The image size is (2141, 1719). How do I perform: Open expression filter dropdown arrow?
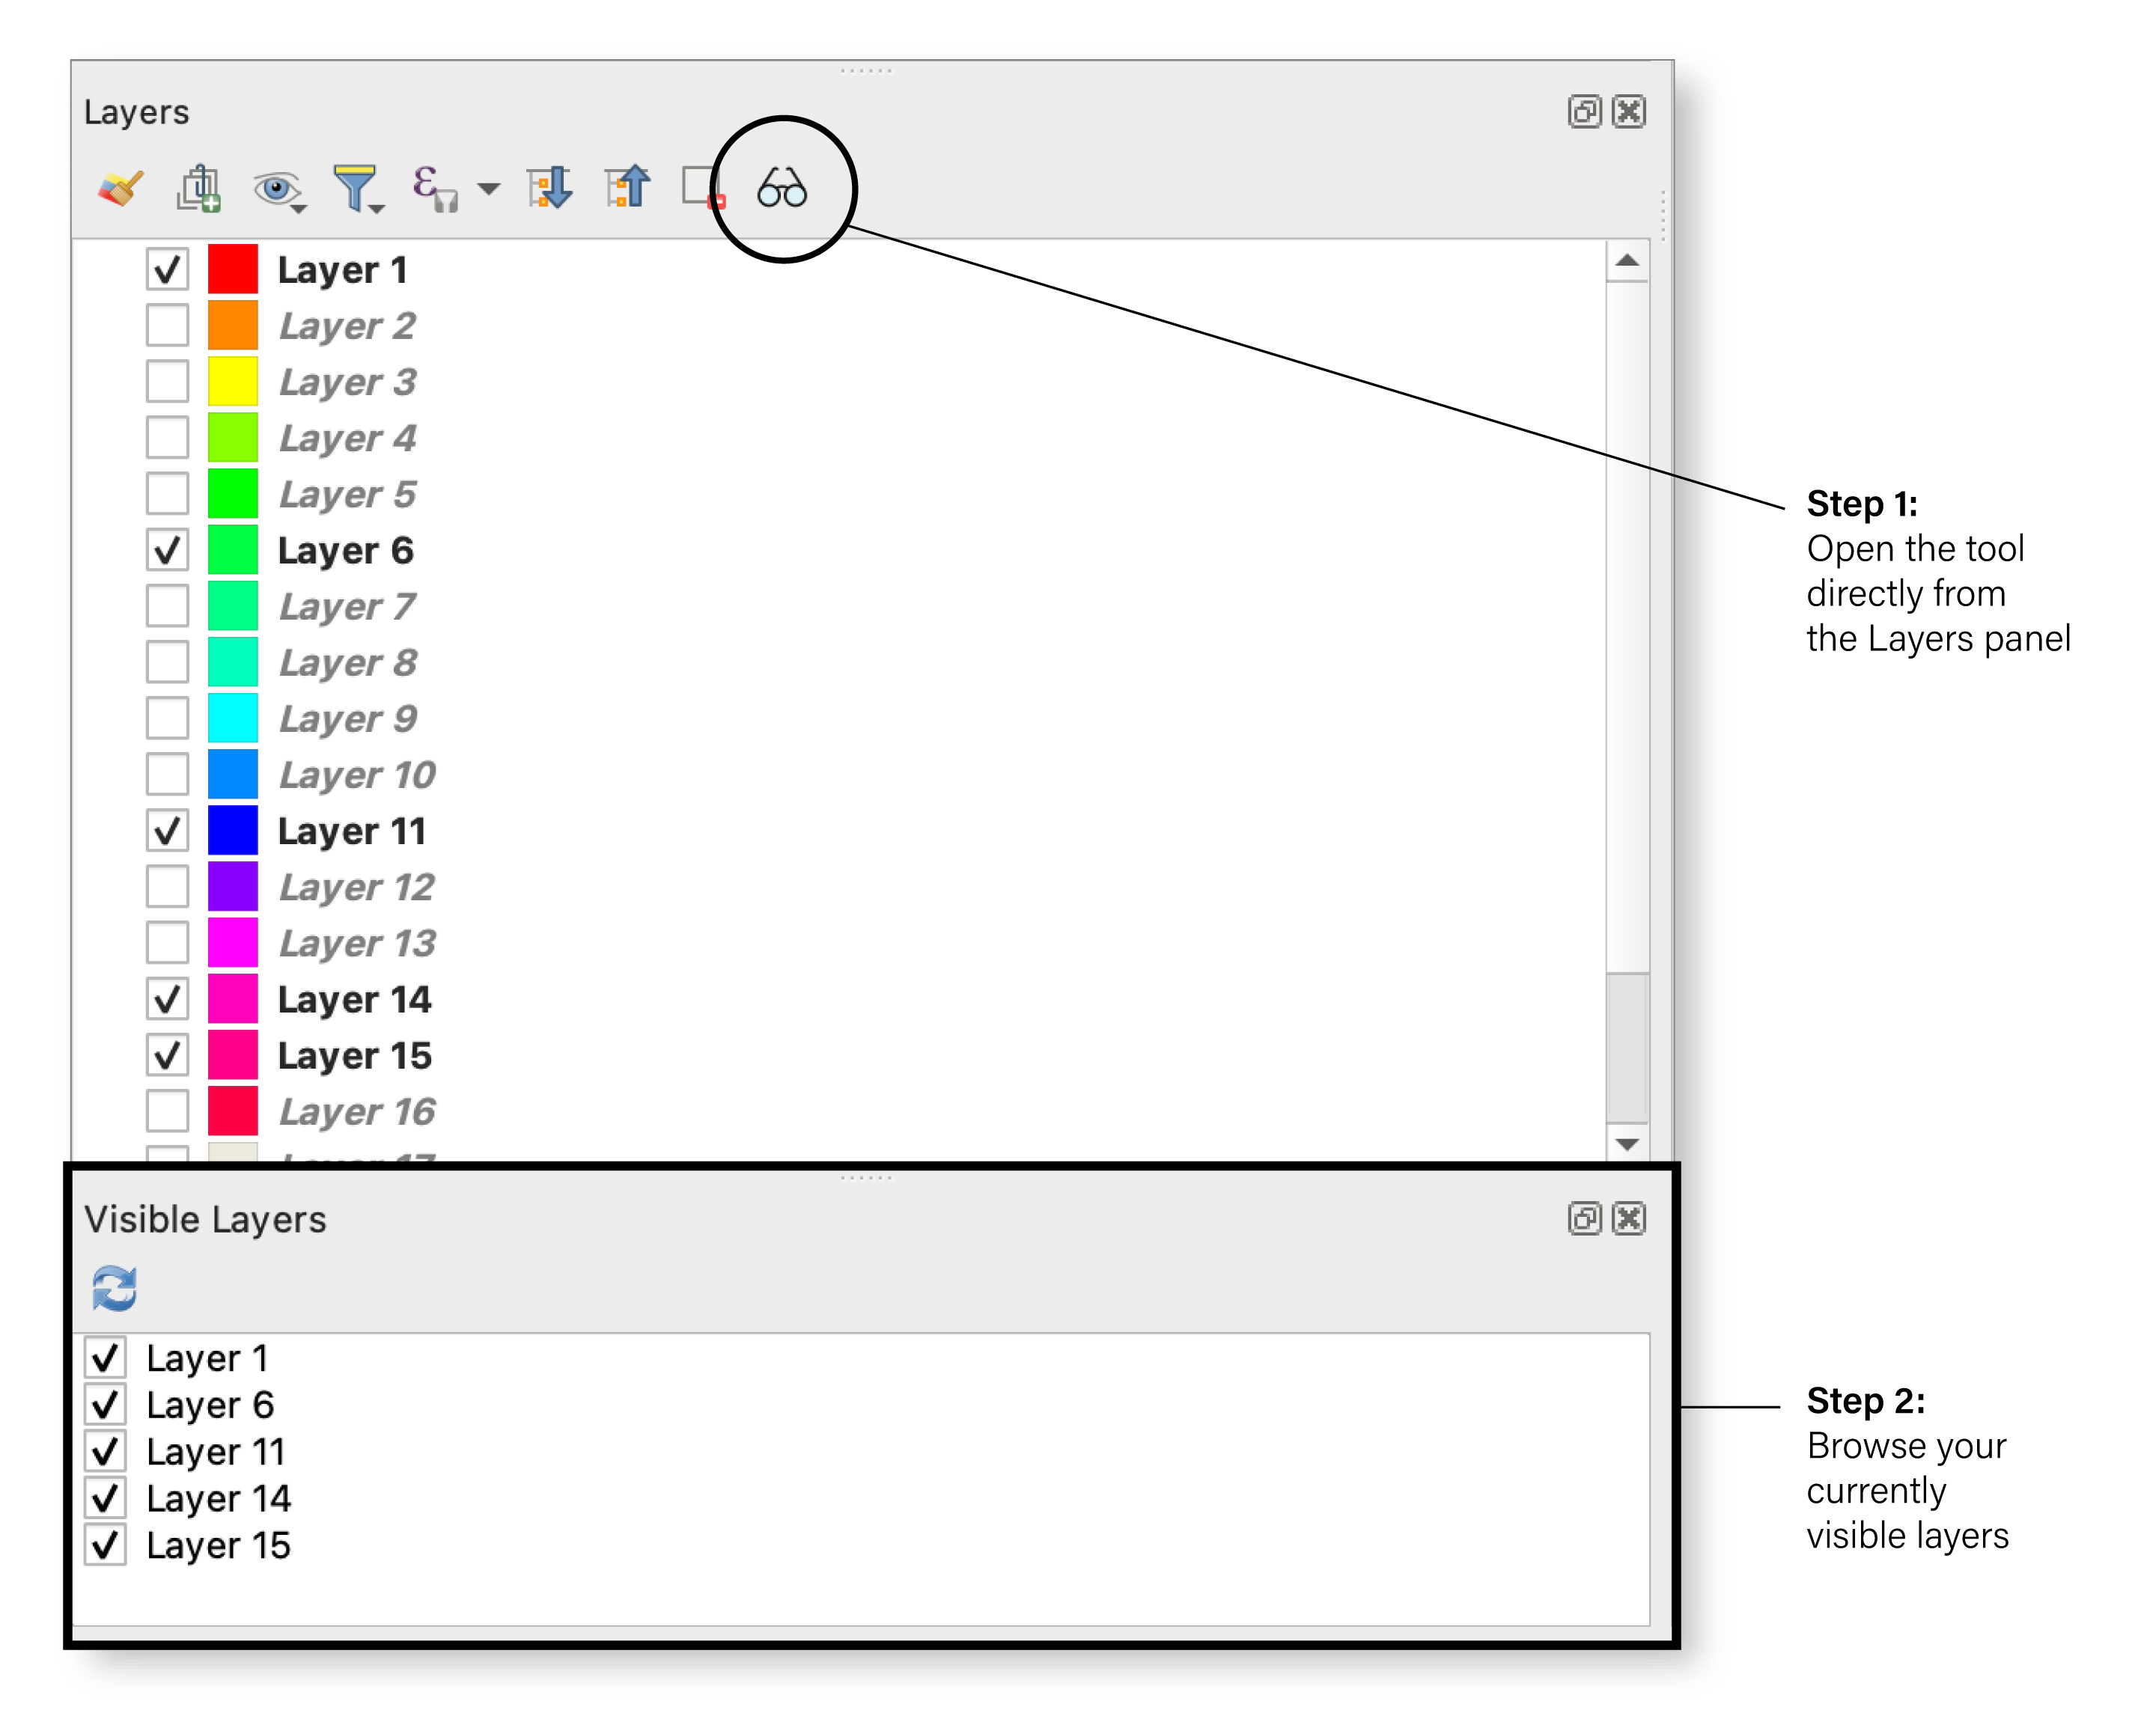click(x=489, y=188)
